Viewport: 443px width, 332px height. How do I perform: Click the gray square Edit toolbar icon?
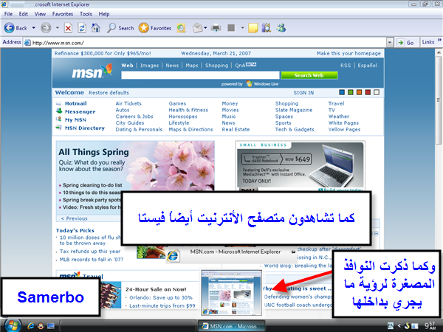pyautogui.click(x=231, y=28)
